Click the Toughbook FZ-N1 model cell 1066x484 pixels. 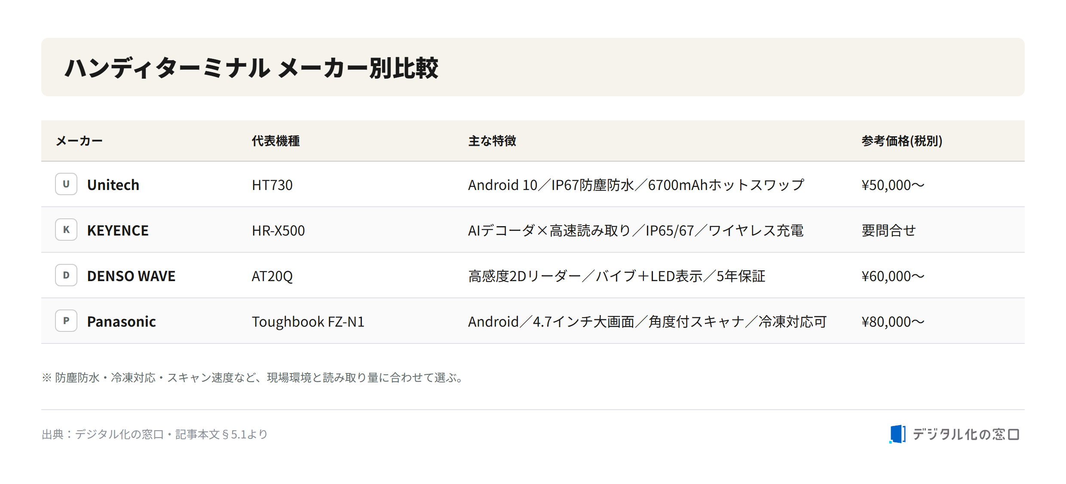pyautogui.click(x=308, y=322)
